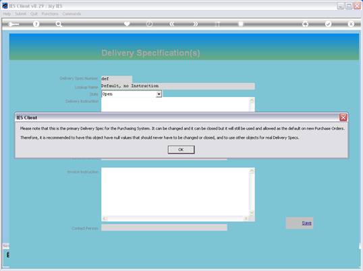Go forward with the double-right arrow icon

196,24
